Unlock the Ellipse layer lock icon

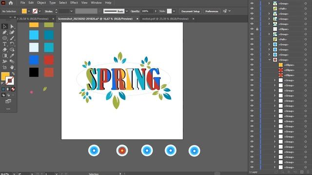257,29
